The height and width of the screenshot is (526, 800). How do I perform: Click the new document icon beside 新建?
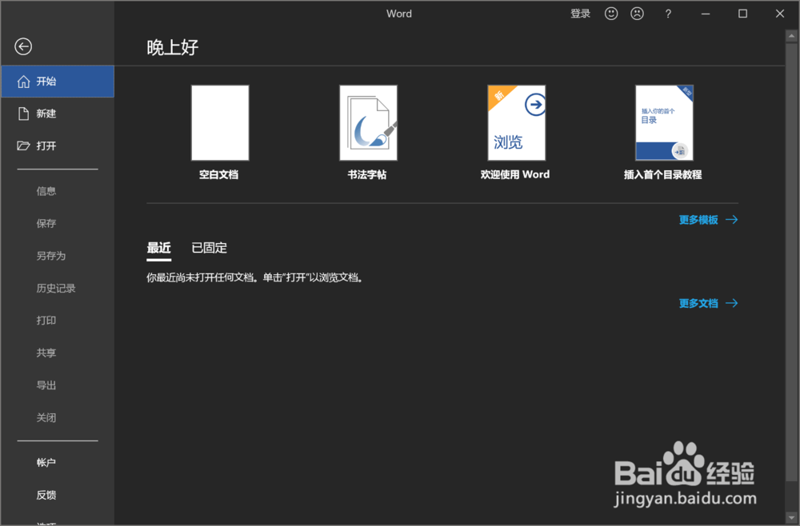(x=23, y=114)
